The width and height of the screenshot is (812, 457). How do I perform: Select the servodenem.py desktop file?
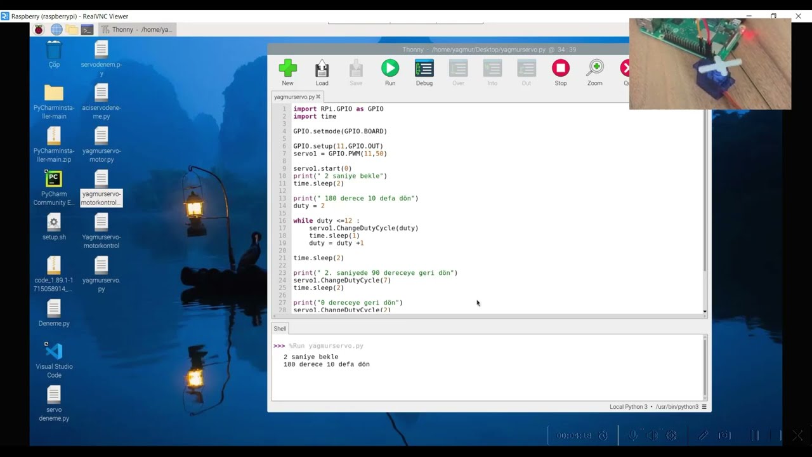click(x=101, y=58)
